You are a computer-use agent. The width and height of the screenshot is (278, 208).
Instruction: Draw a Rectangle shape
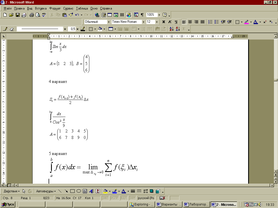pos(72,191)
